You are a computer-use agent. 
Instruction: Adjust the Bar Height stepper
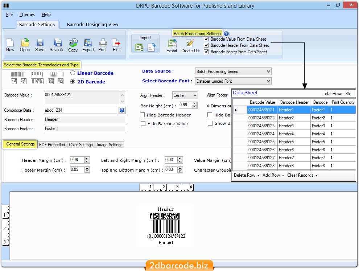point(194,105)
